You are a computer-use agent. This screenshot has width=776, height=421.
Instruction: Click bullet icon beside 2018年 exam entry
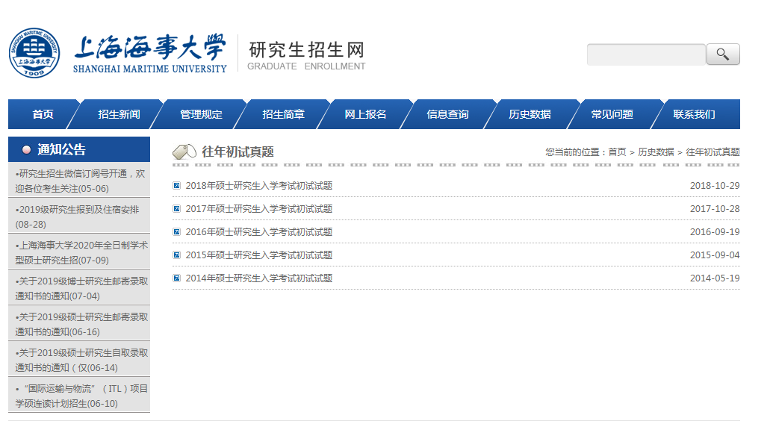(176, 186)
